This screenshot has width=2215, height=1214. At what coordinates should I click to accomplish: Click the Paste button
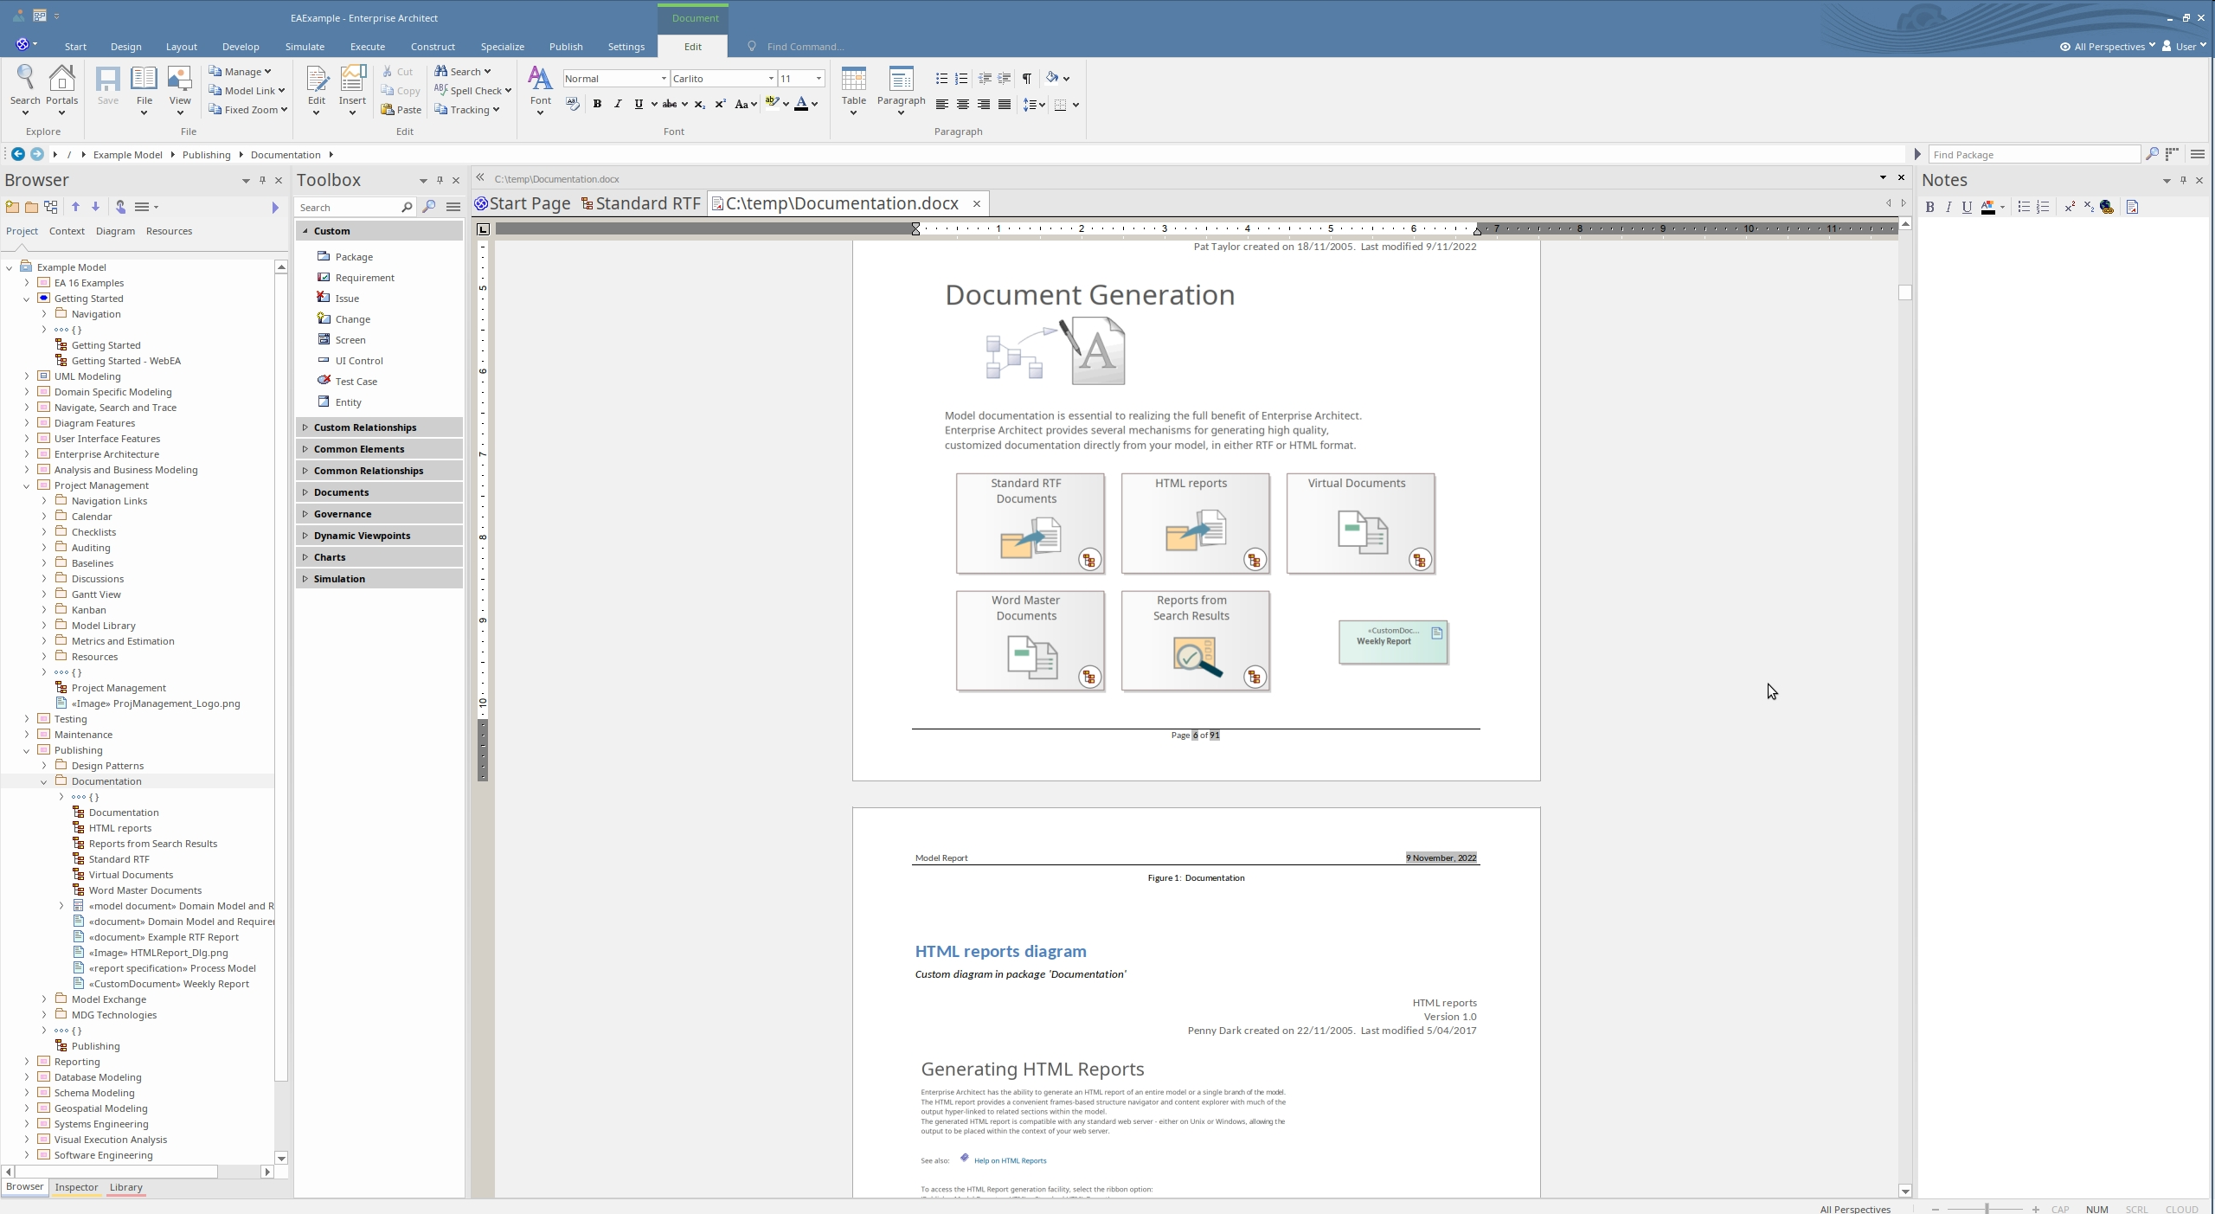tap(401, 110)
